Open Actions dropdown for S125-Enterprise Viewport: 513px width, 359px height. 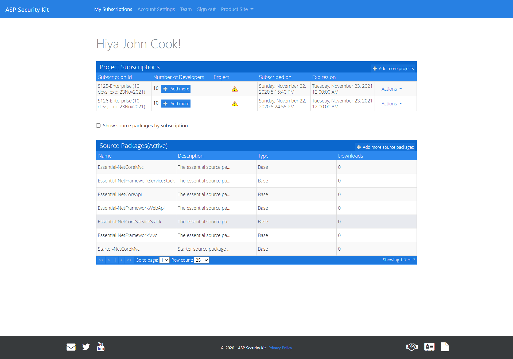click(392, 89)
